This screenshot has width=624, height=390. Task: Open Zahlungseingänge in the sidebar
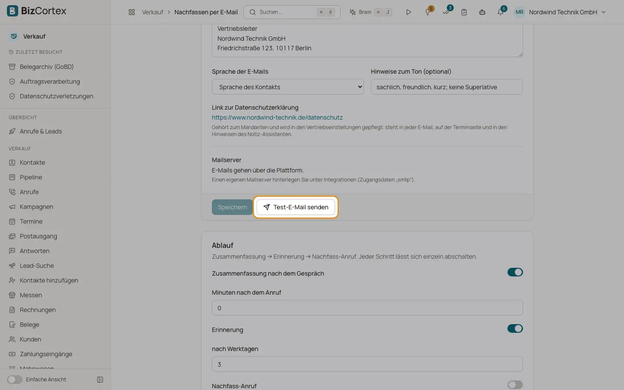[46, 354]
